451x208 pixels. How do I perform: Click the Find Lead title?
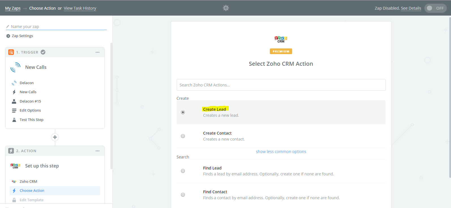pos(212,168)
